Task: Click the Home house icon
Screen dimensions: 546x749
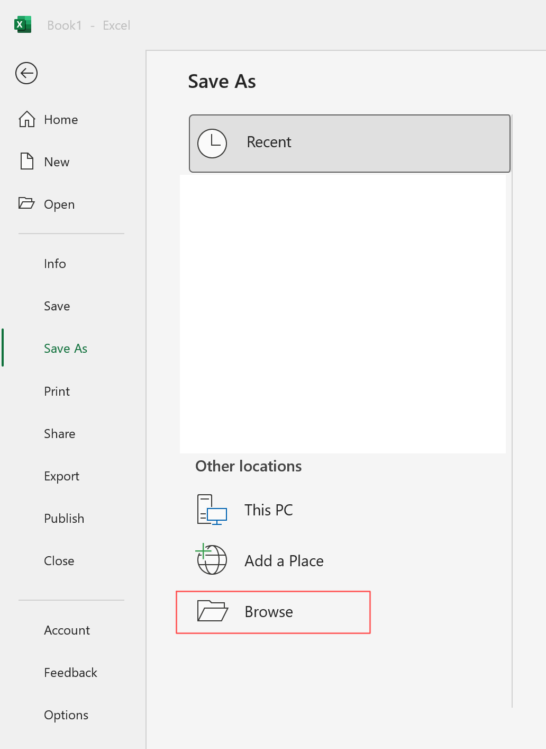Action: 27,119
